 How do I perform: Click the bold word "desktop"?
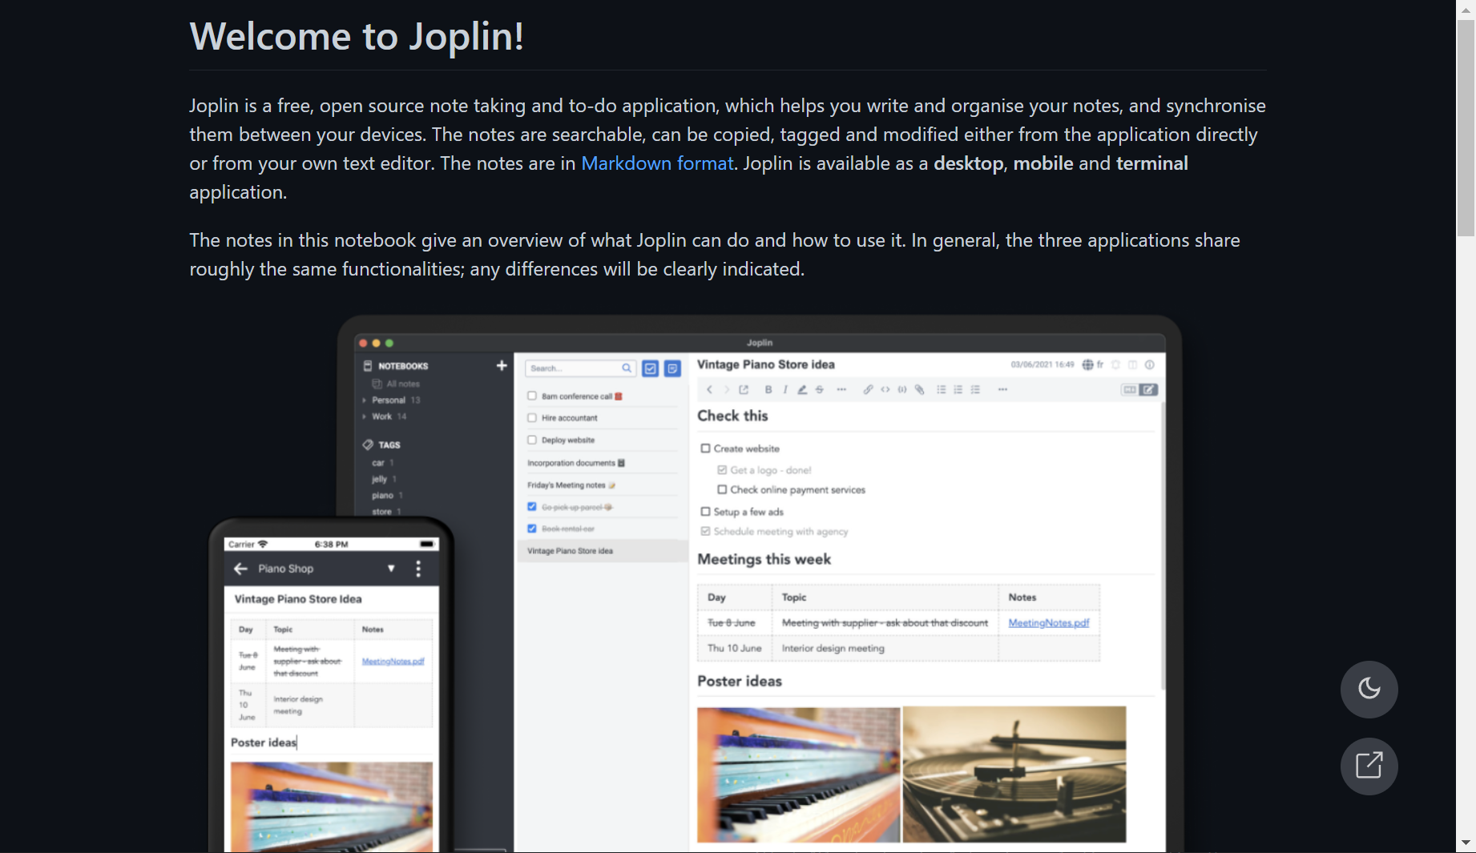[x=968, y=163]
